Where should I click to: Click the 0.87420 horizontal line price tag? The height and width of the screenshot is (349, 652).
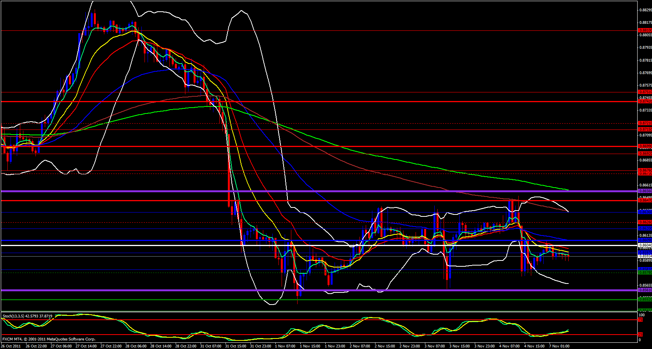645,101
